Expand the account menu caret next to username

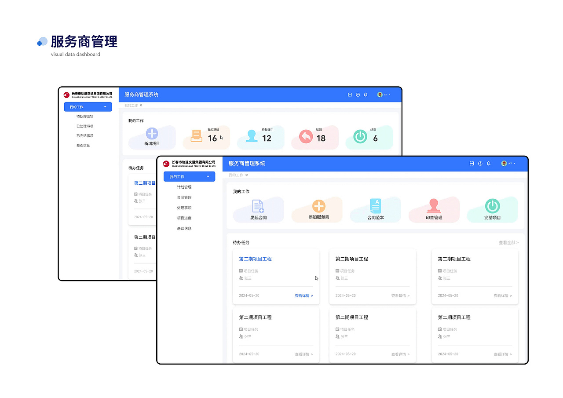(x=514, y=163)
